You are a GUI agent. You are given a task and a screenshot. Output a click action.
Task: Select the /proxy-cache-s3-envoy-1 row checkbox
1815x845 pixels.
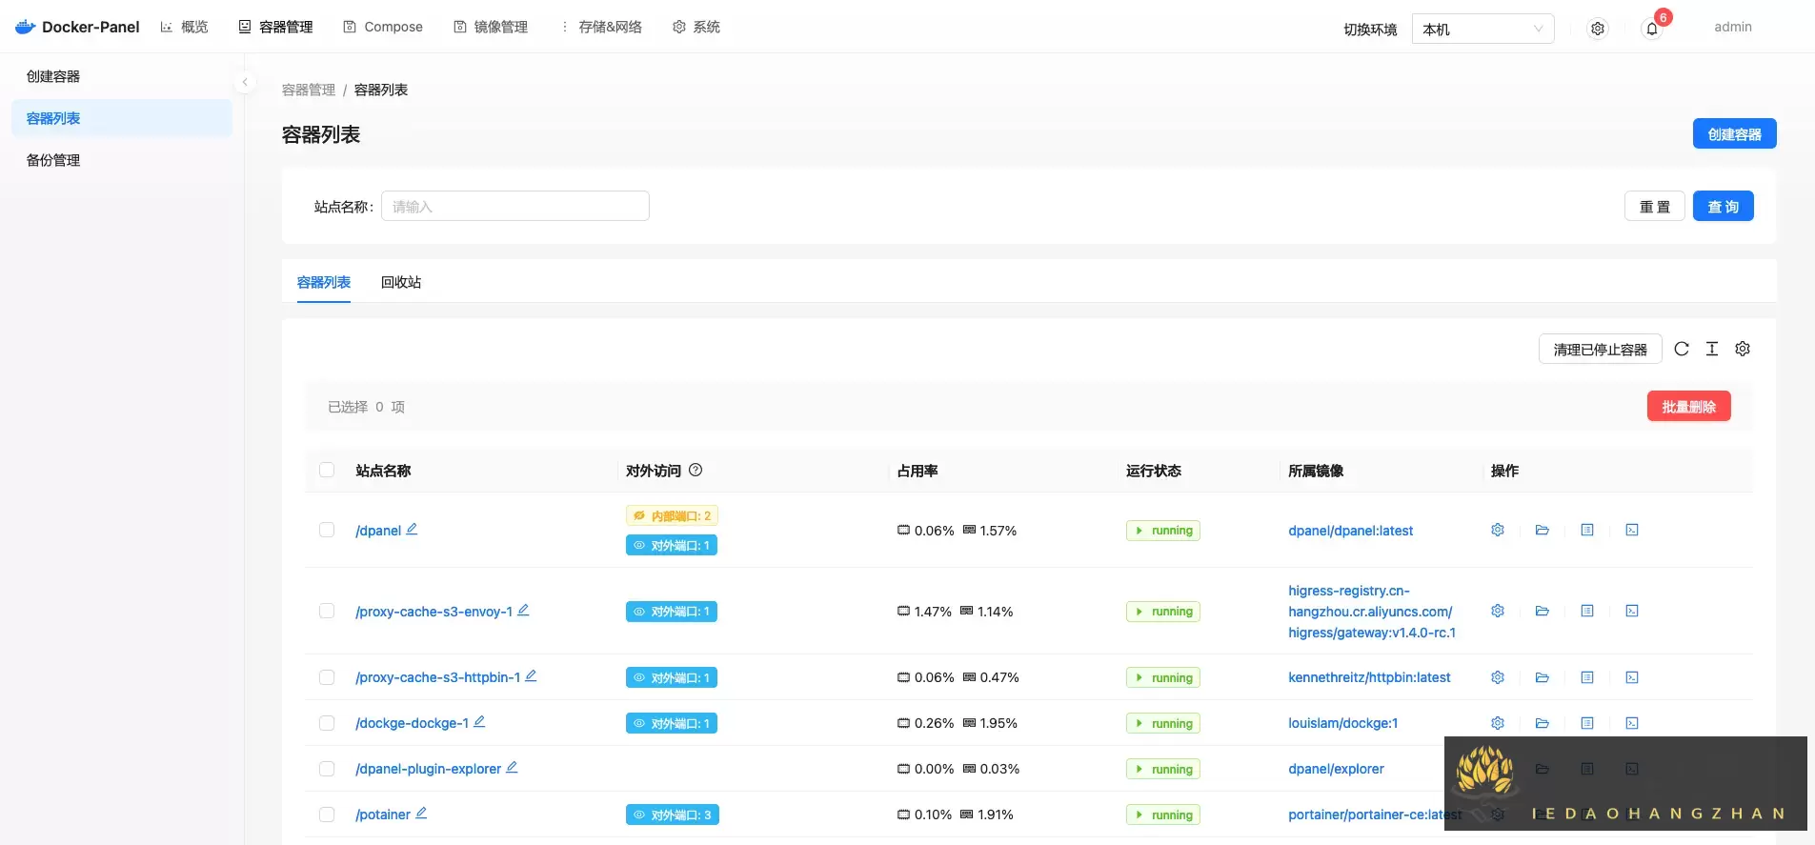point(327,611)
